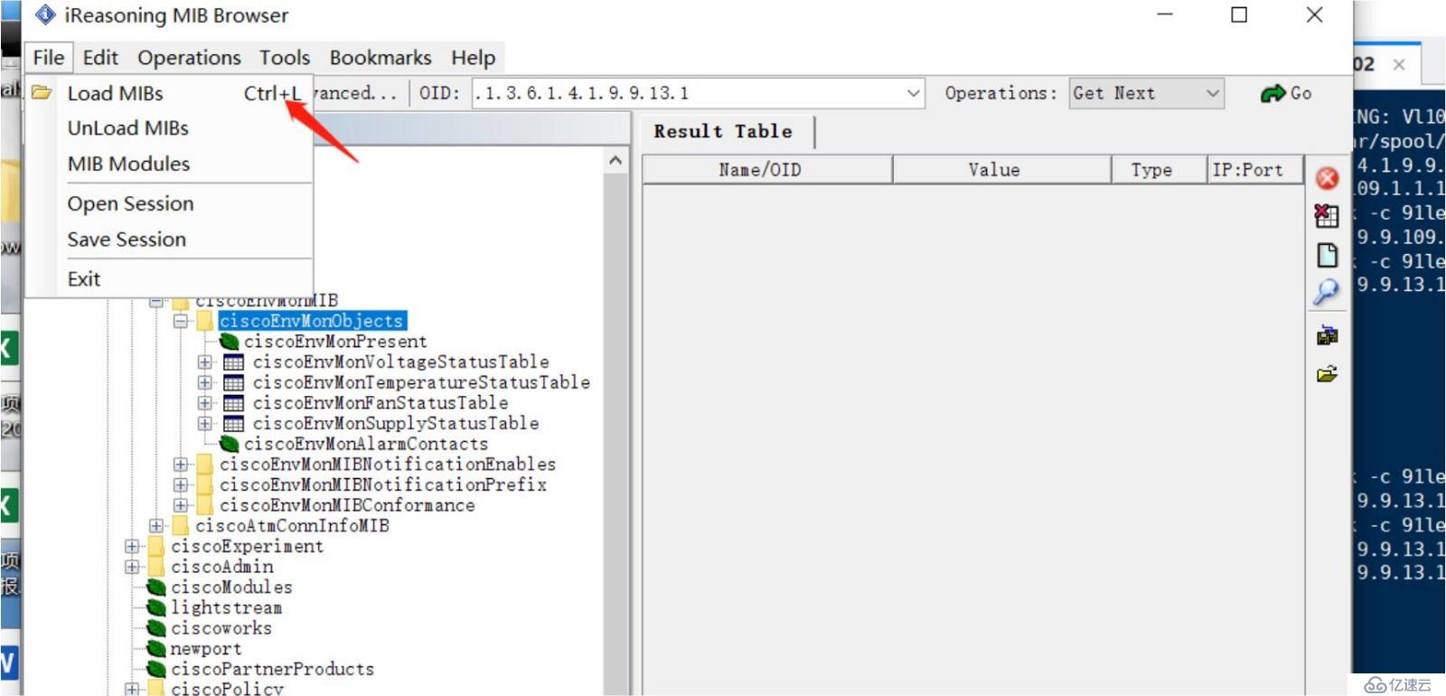The width and height of the screenshot is (1446, 696).
Task: Click the iReasoning app icon in title bar
Action: coord(45,14)
